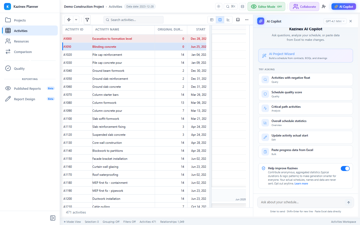Viewport: 360px width, 225px height.
Task: Select activity ID A1090
Action: click(x=67, y=111)
